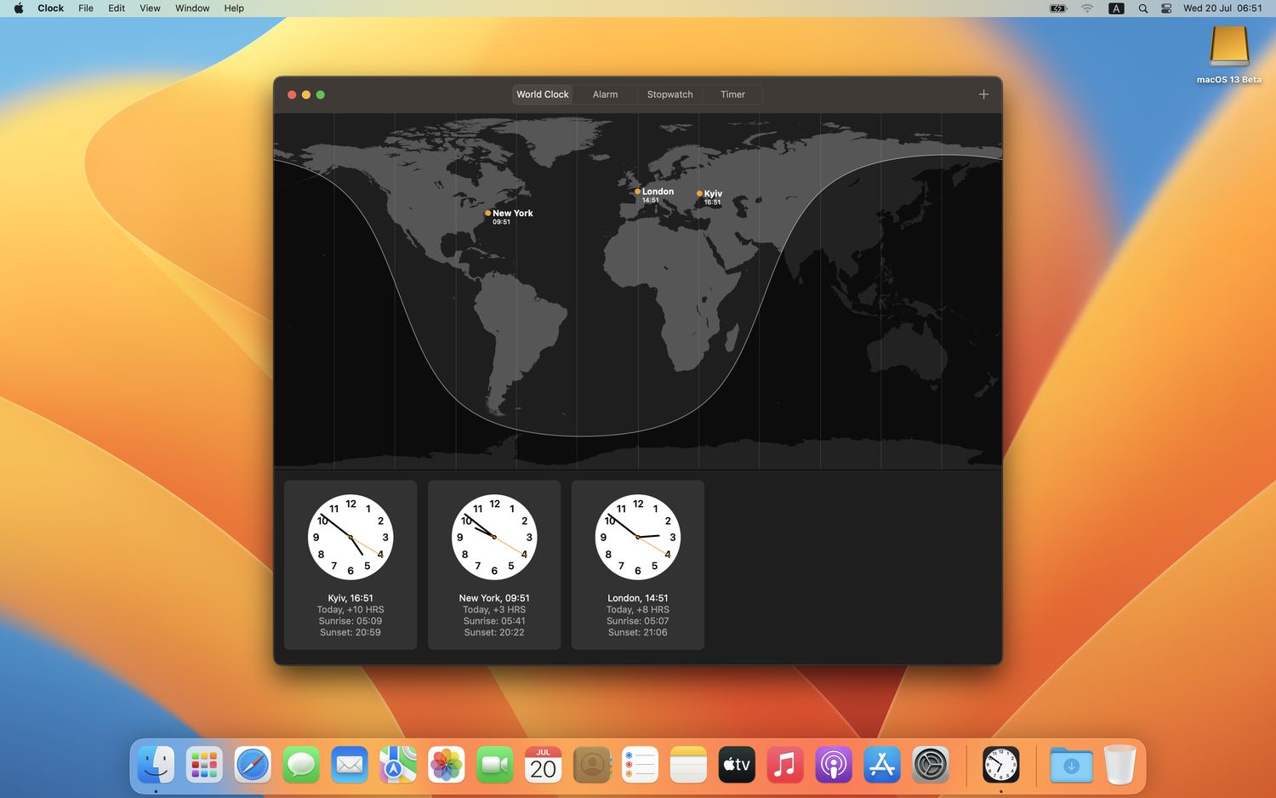The image size is (1276, 798).
Task: Open the Help menu
Action: pos(234,9)
